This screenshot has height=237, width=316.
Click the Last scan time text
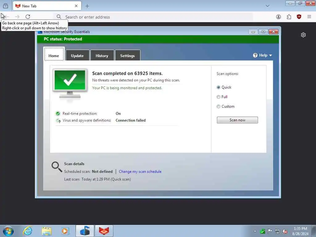click(97, 179)
